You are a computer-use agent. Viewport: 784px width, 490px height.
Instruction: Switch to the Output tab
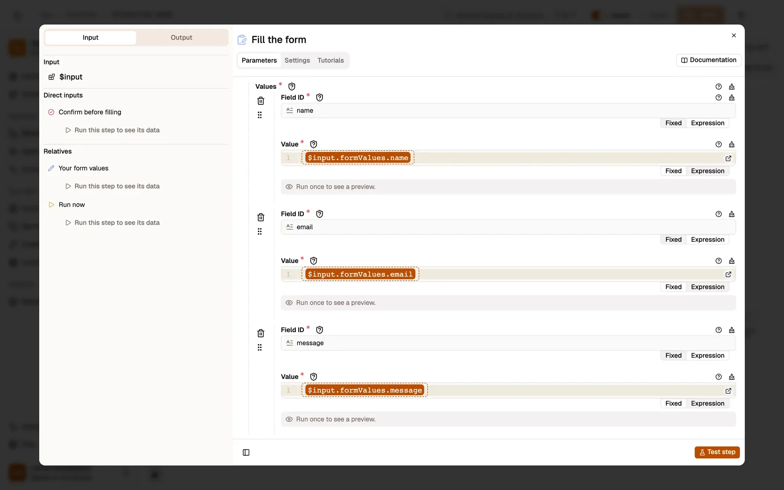coord(181,38)
